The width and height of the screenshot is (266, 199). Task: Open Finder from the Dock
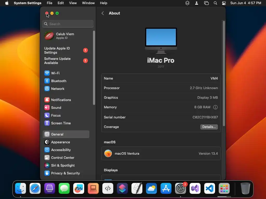21,188
